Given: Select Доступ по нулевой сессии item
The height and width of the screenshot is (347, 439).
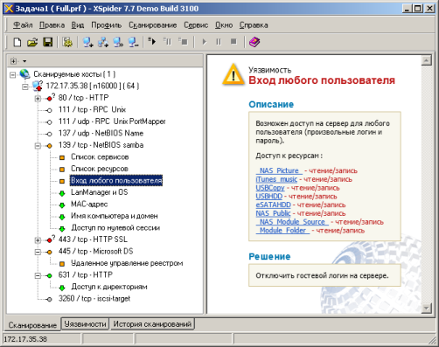Looking at the screenshot, I should point(115,228).
